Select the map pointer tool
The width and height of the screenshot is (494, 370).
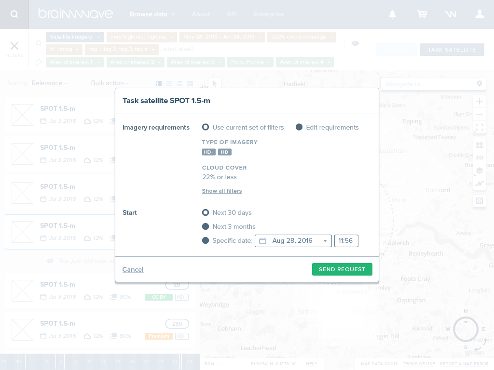click(x=215, y=84)
